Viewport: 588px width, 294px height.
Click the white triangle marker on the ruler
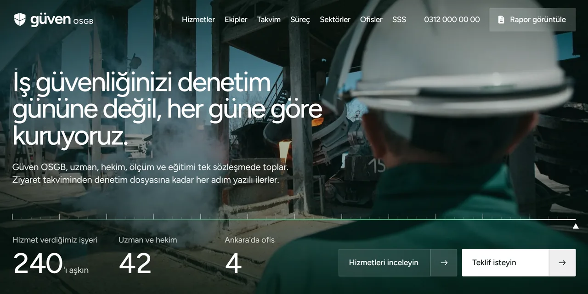pos(576,226)
